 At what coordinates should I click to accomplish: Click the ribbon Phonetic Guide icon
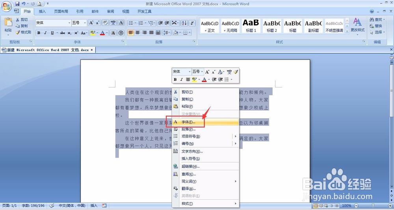113,23
